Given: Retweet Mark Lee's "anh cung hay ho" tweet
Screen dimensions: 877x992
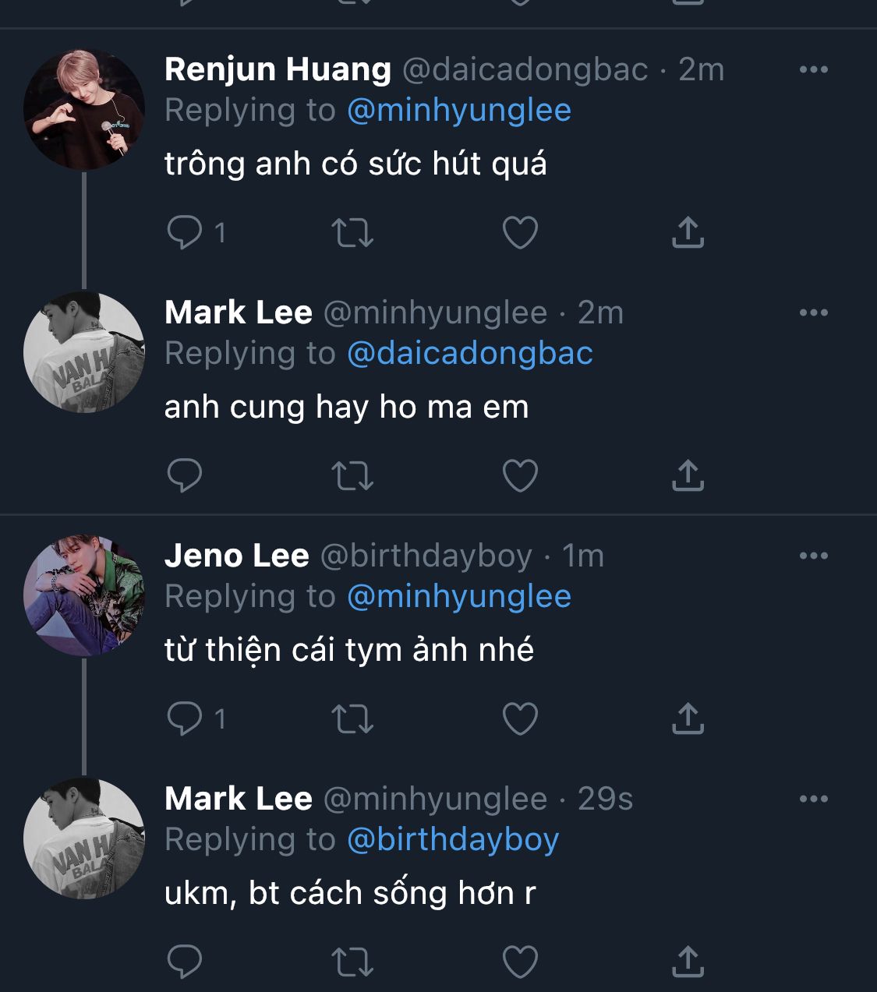Looking at the screenshot, I should click(352, 475).
